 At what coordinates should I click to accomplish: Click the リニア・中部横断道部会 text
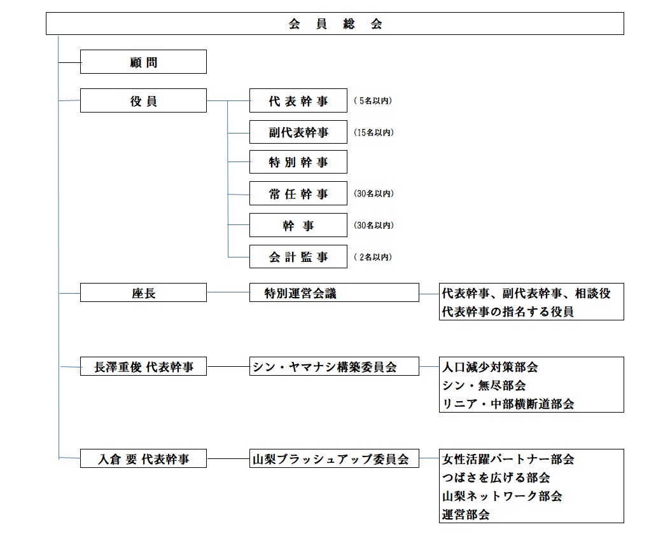[x=508, y=404]
